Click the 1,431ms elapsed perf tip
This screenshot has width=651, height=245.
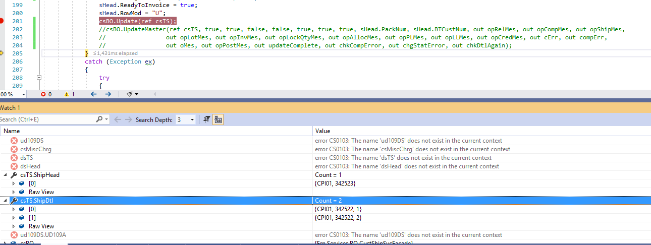(116, 53)
